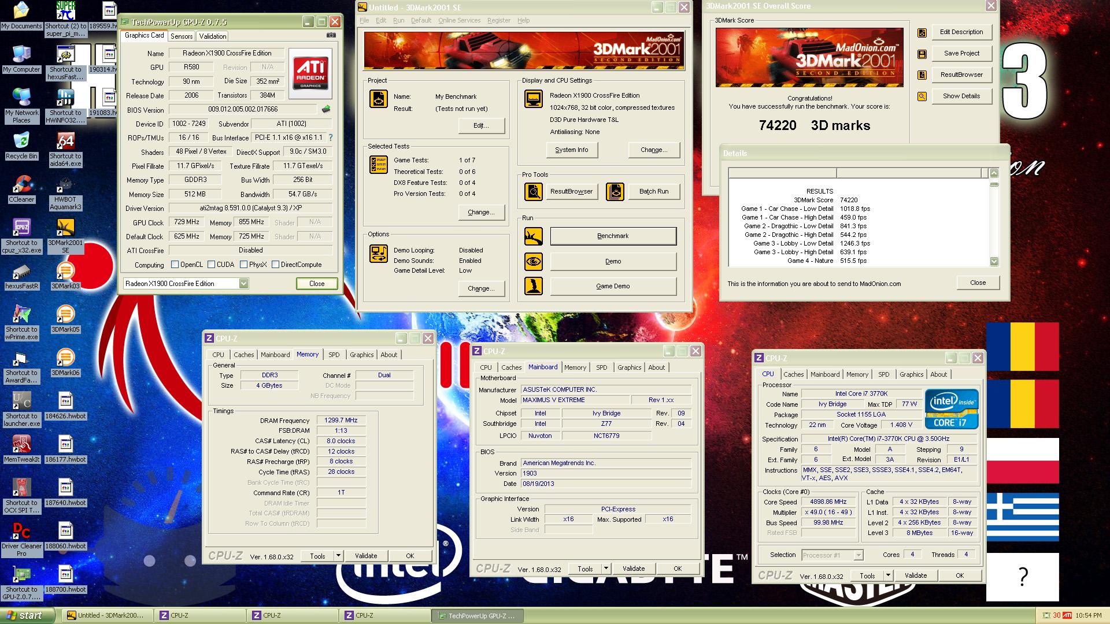Open the GPU-Z graphics card selector dropdown
Screen dimensions: 1110x624
click(x=243, y=284)
